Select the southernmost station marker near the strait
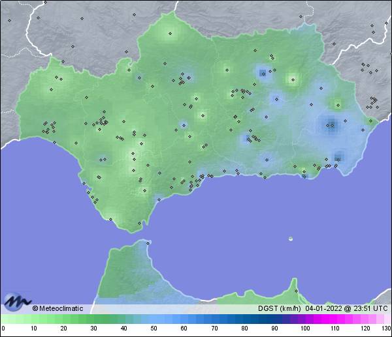392x337 pixels. pyautogui.click(x=139, y=224)
